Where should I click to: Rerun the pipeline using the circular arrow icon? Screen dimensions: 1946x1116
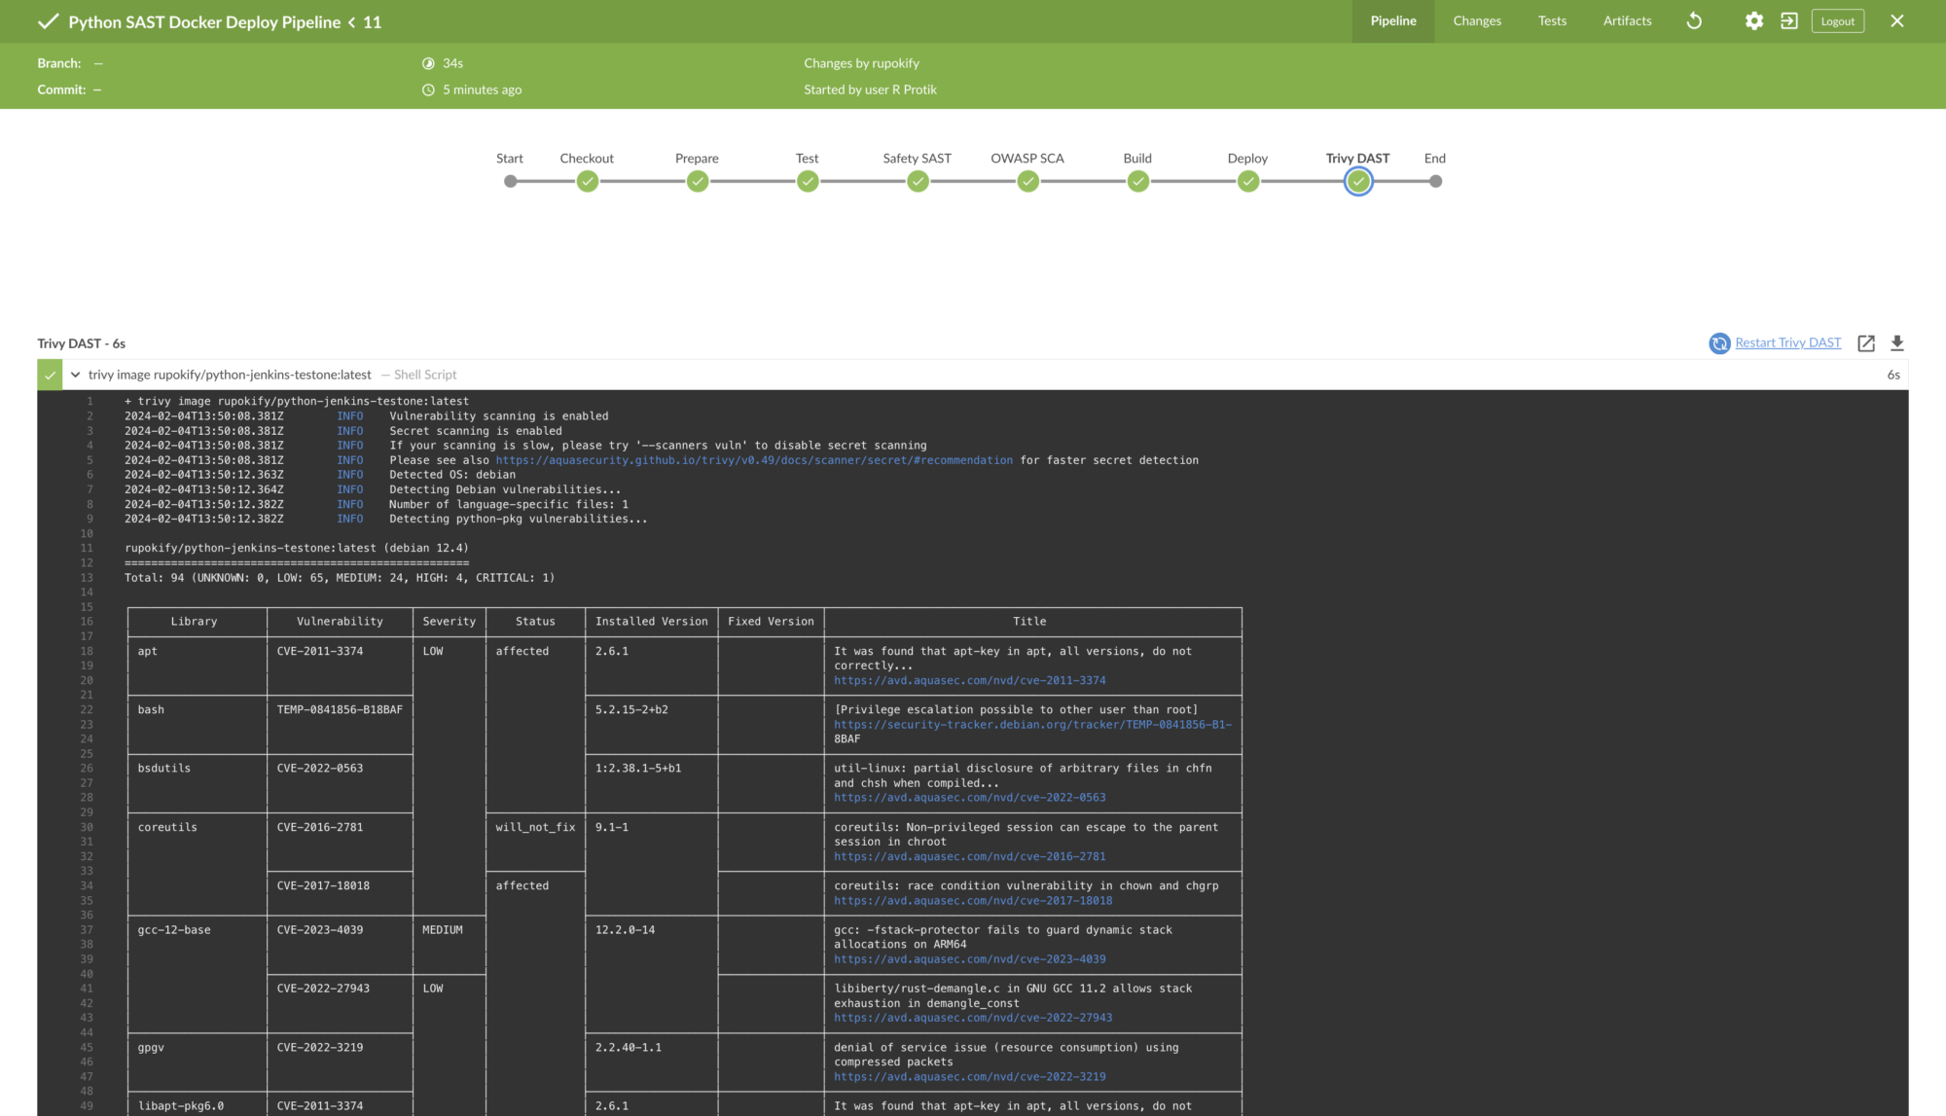[1693, 20]
